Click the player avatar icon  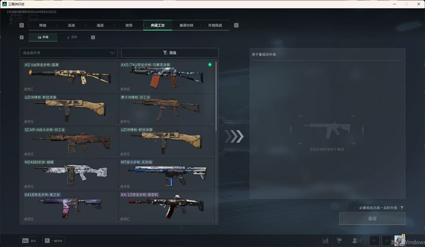400,241
